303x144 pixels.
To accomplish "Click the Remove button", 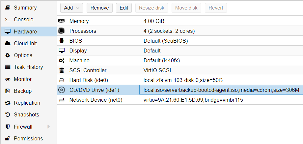I will [x=99, y=8].
